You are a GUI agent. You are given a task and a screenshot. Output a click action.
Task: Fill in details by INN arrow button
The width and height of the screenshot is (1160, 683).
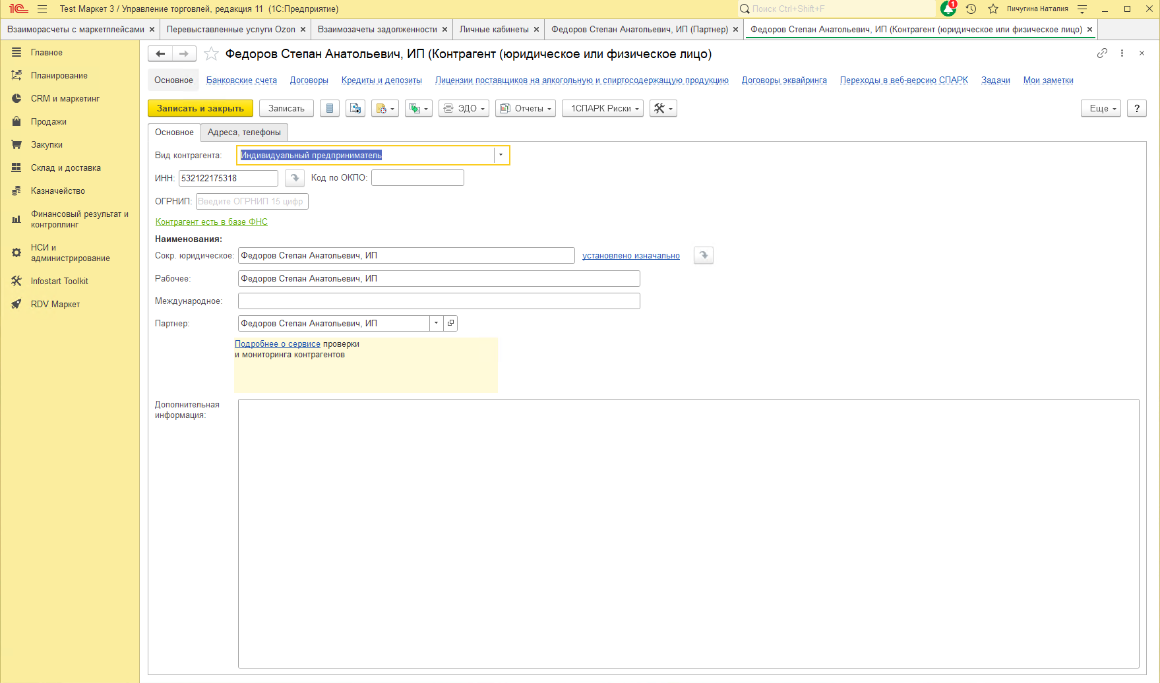295,178
